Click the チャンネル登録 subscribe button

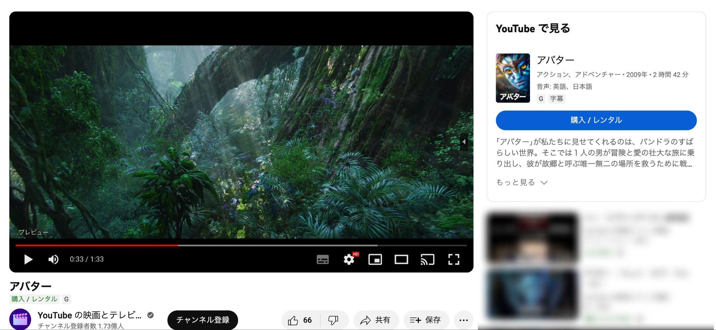[203, 320]
